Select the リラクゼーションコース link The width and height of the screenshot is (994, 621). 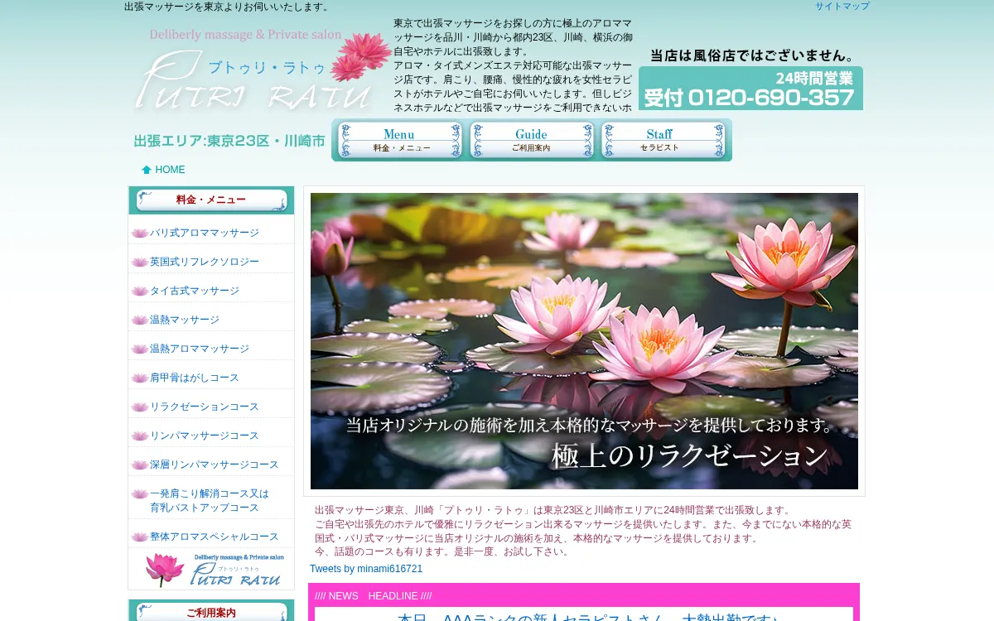click(205, 407)
